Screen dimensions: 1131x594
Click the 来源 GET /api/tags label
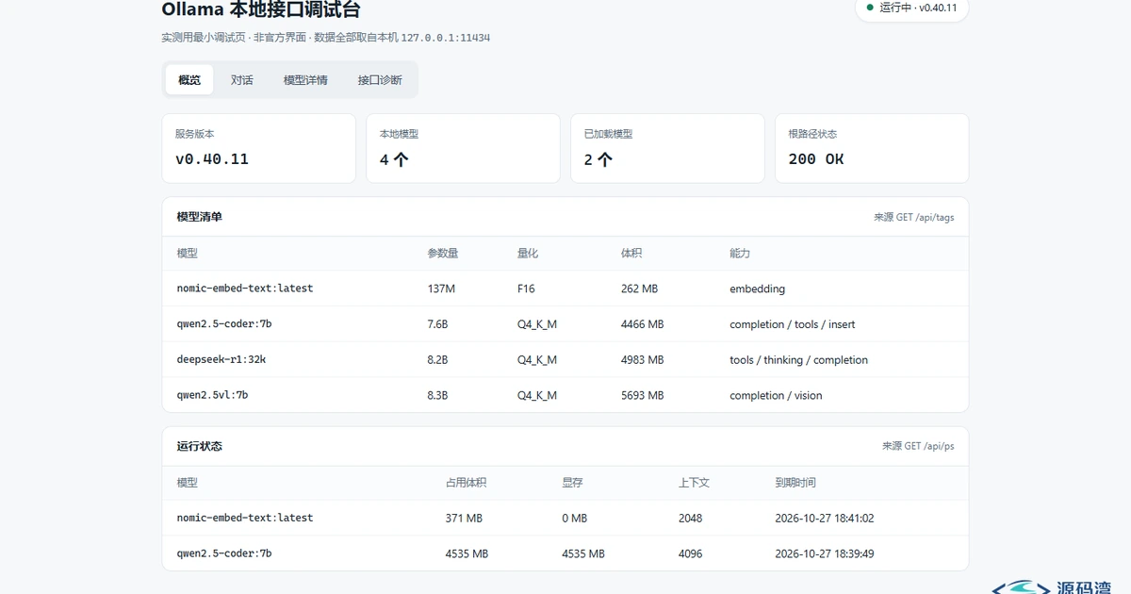[x=914, y=217]
